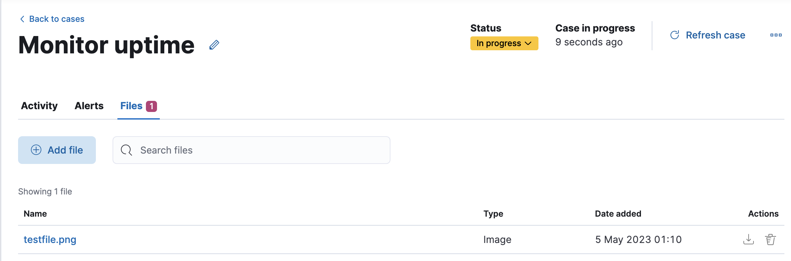Open the In progress status dropdown
This screenshot has width=791, height=261.
click(504, 43)
